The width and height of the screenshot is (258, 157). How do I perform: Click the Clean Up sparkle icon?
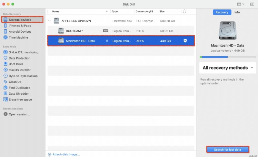point(5,82)
